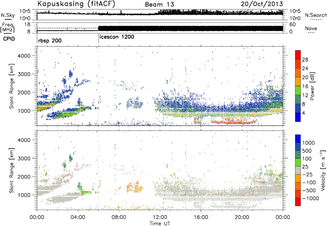Viewport: 327px width, 226px height.
Task: Click the "28" label on Power colorbar
Action: click(x=305, y=60)
